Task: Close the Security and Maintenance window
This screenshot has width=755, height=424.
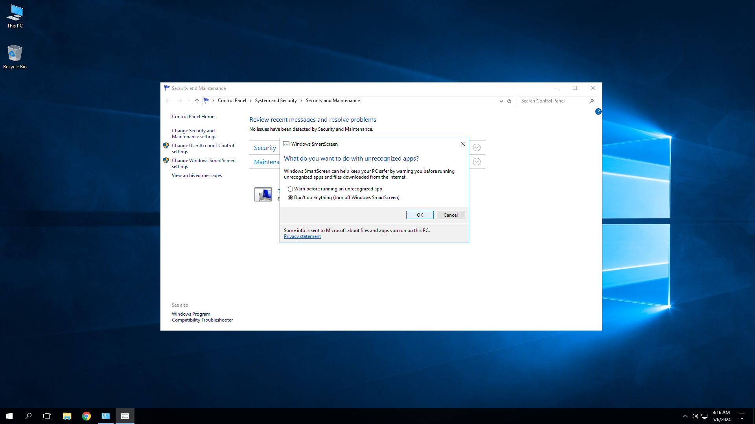Action: point(593,88)
